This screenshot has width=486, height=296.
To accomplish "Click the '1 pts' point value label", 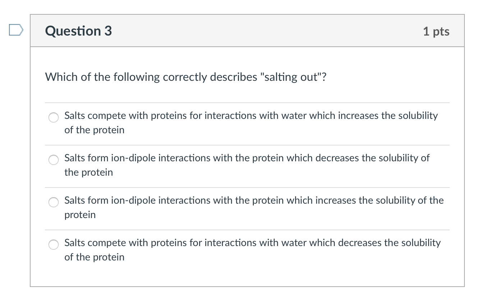I will click(436, 31).
